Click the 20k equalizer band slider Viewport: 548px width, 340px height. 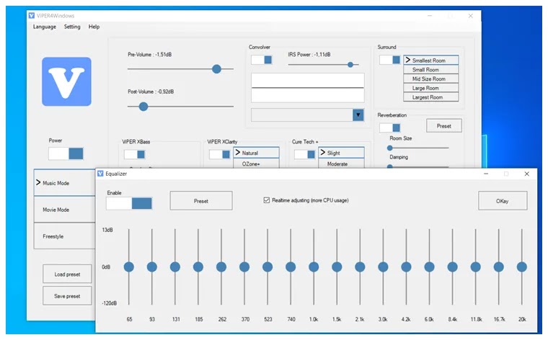pos(522,267)
